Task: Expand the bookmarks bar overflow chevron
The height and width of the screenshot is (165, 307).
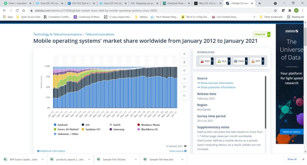Action: pos(255,17)
